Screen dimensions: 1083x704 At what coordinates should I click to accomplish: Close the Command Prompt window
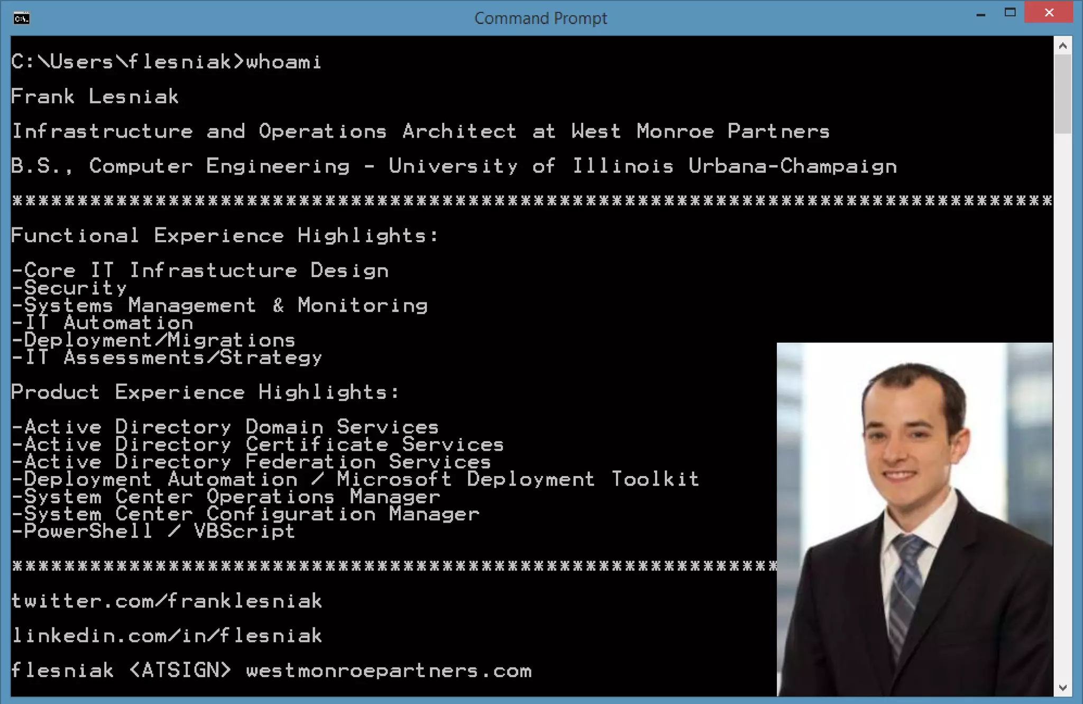[x=1049, y=13]
